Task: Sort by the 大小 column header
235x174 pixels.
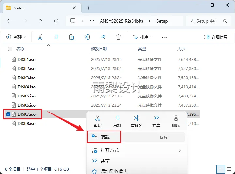Action: (x=181, y=49)
